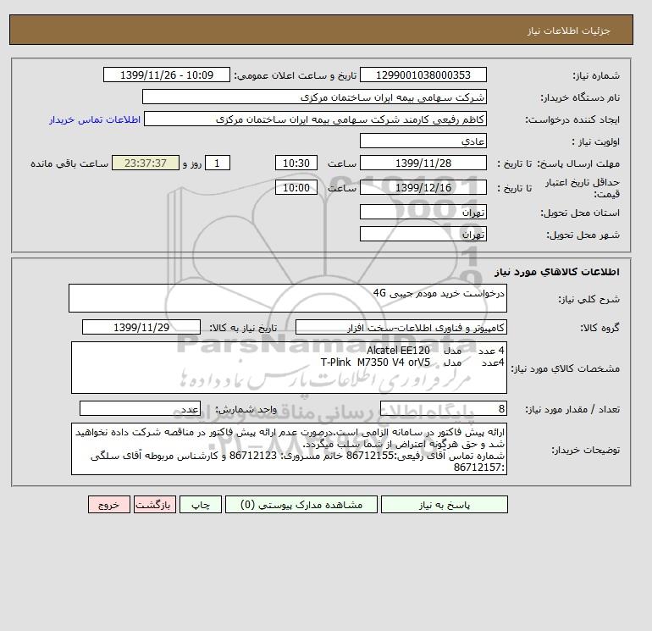Click the پاسخ به نیاز button
This screenshot has width=652, height=631.
(444, 504)
